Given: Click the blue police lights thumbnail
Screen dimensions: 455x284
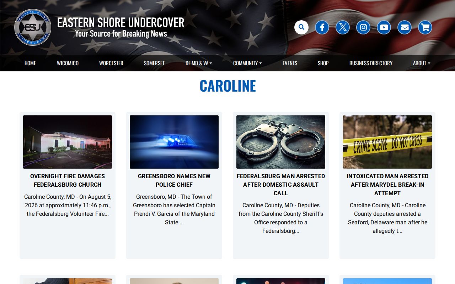Looking at the screenshot, I should (174, 142).
